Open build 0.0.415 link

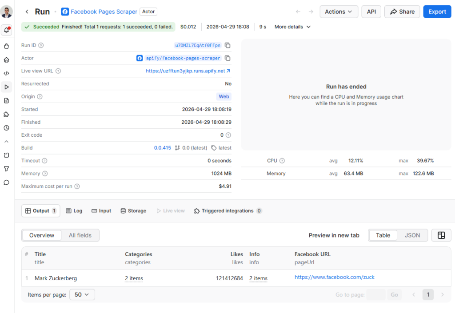(163, 148)
